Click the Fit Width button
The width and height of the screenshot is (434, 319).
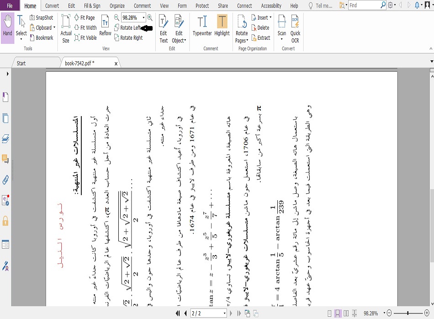[85, 28]
